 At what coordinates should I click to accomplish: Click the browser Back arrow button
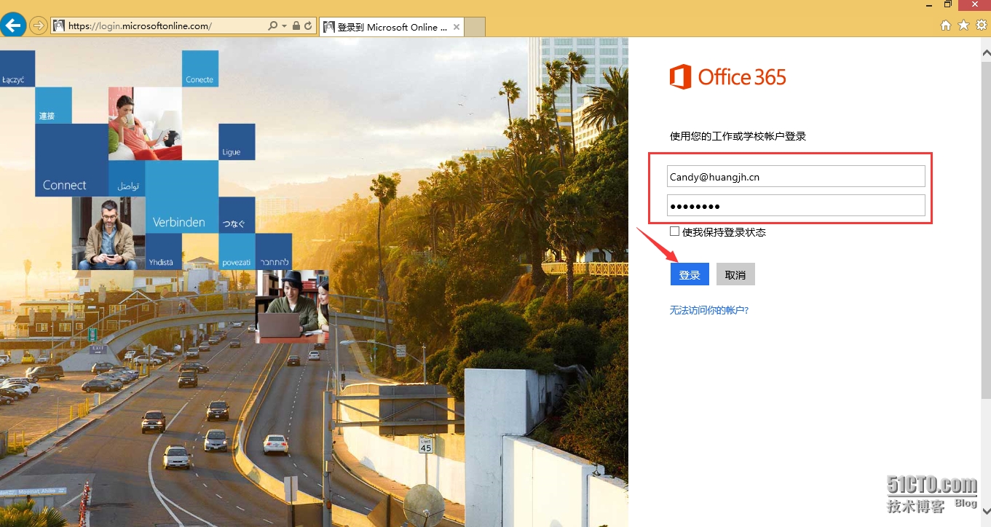pos(14,25)
